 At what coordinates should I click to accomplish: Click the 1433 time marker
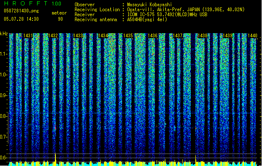coord(78,36)
